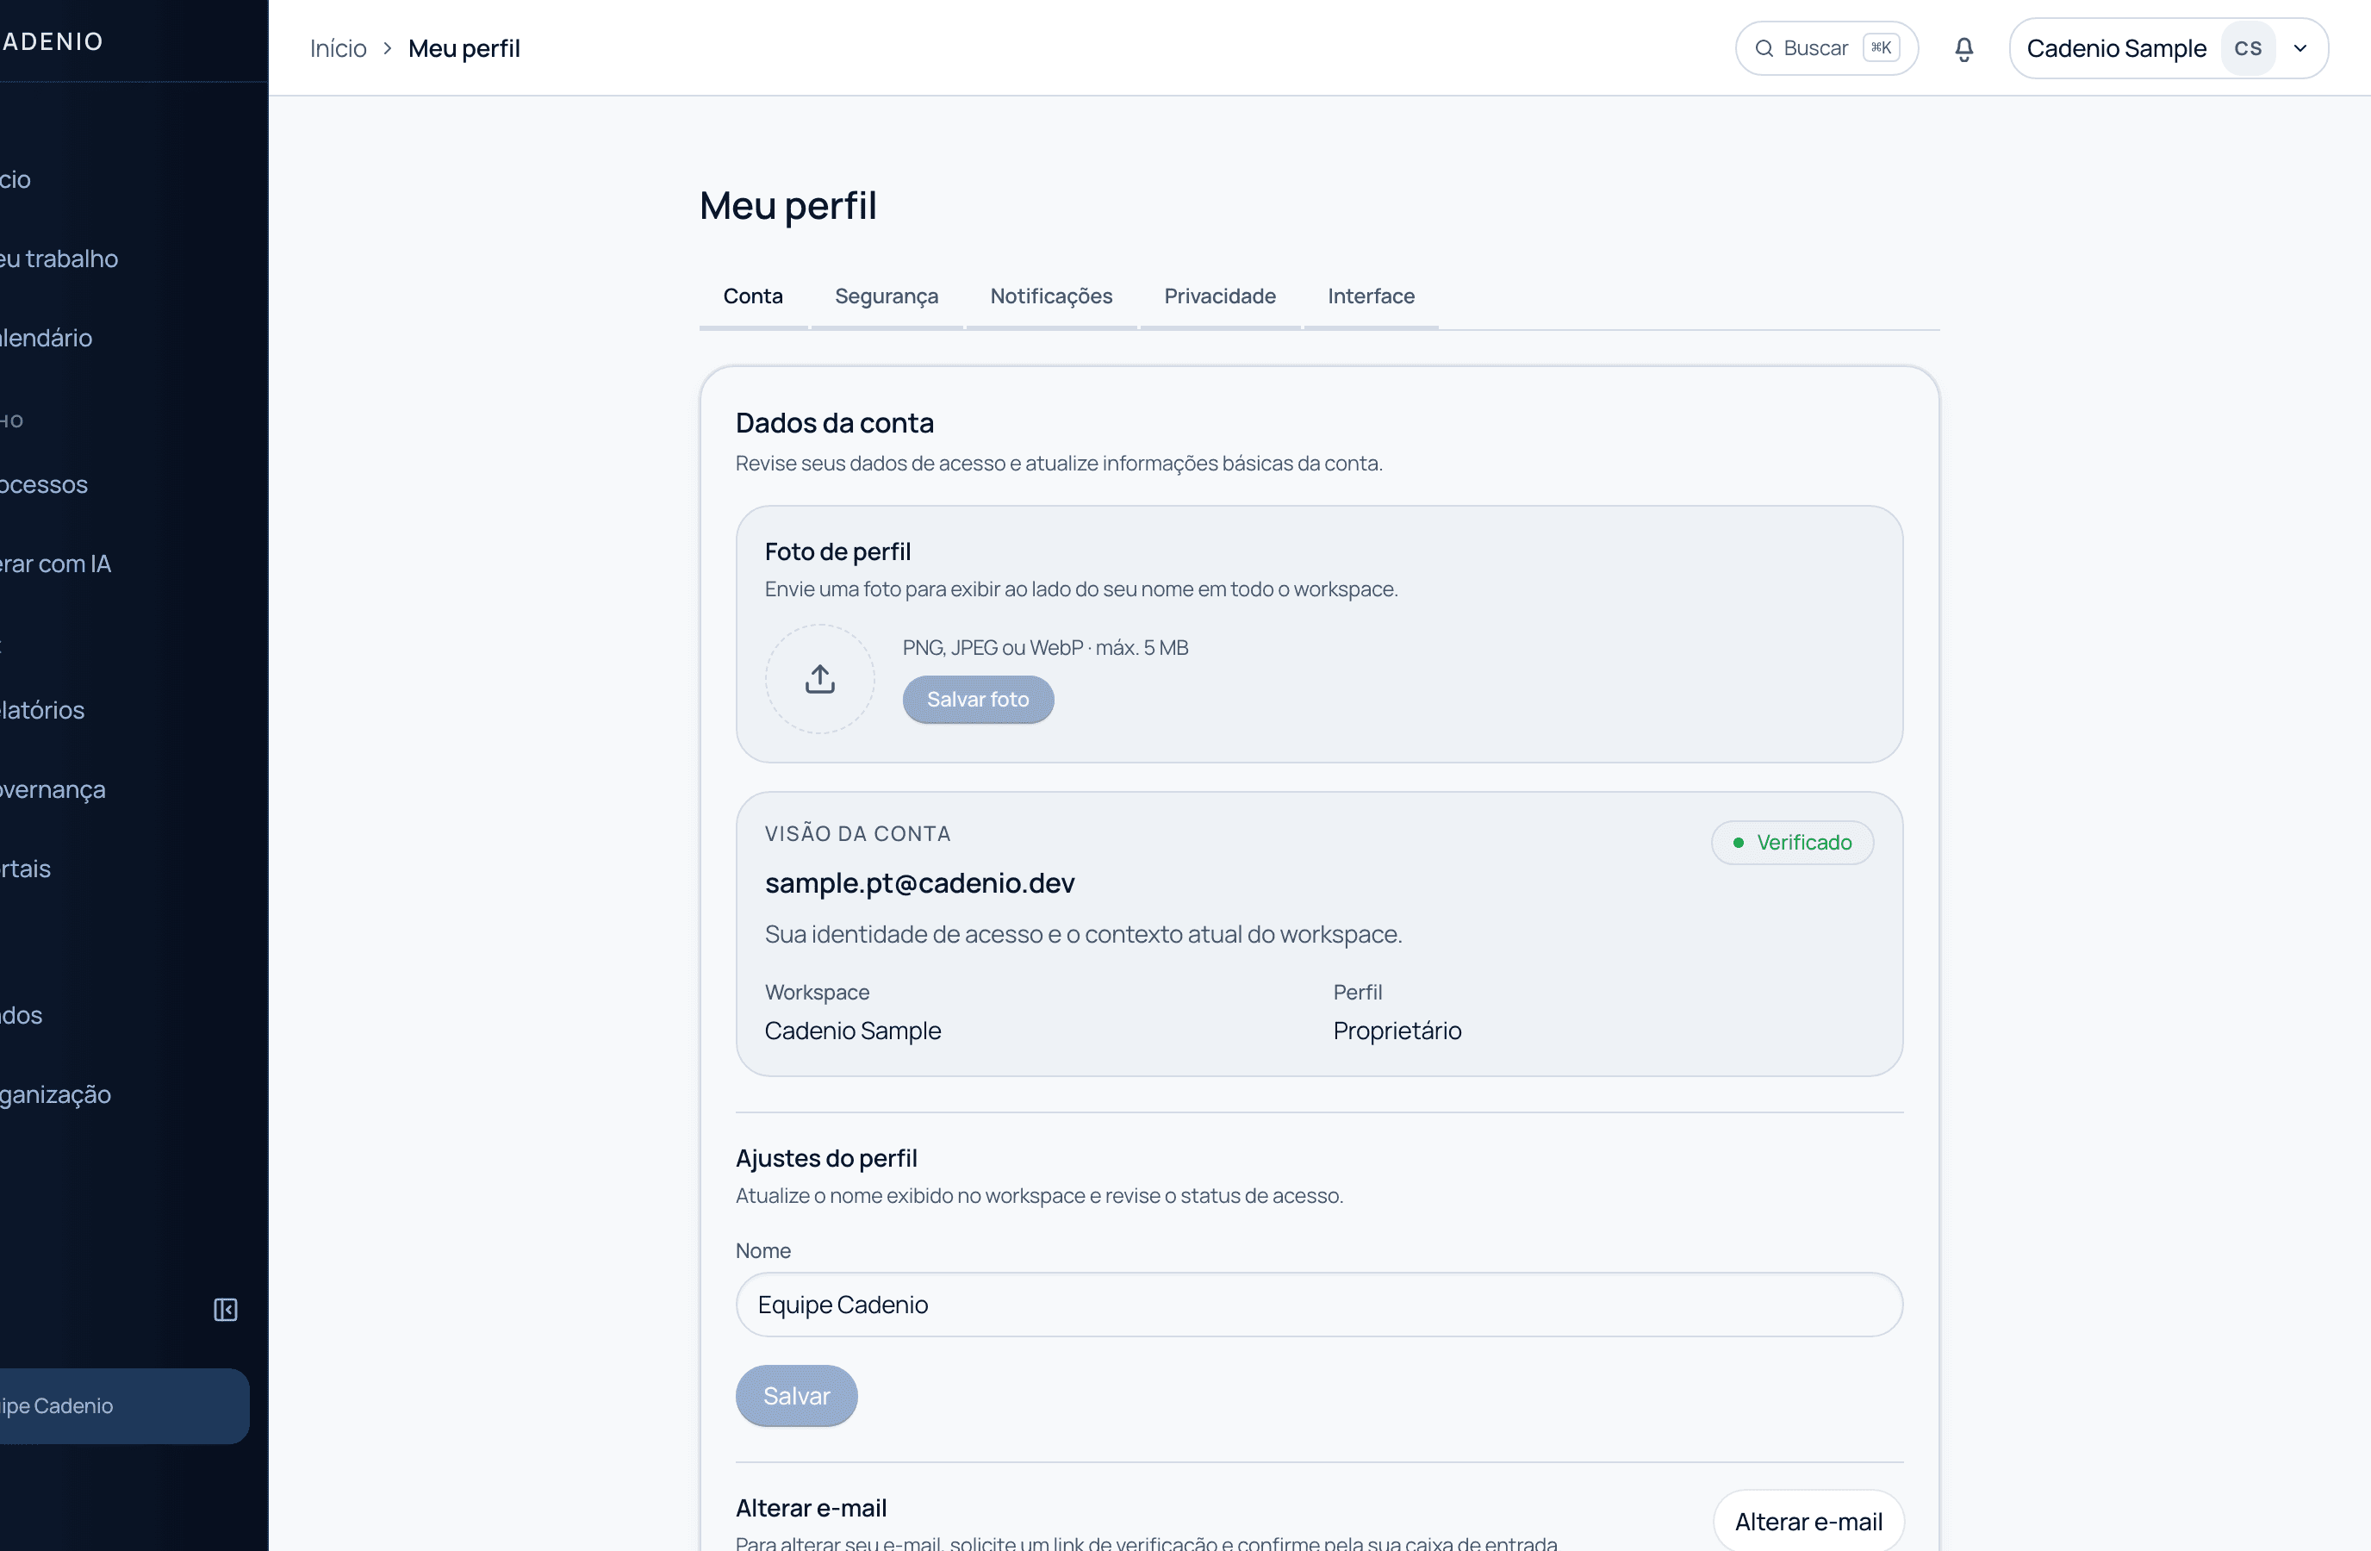This screenshot has width=2371, height=1551.
Task: Click the Foto de perfil heading
Action: 837,551
